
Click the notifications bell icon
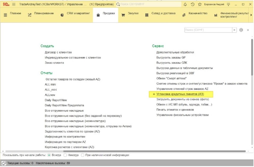coord(186,4)
